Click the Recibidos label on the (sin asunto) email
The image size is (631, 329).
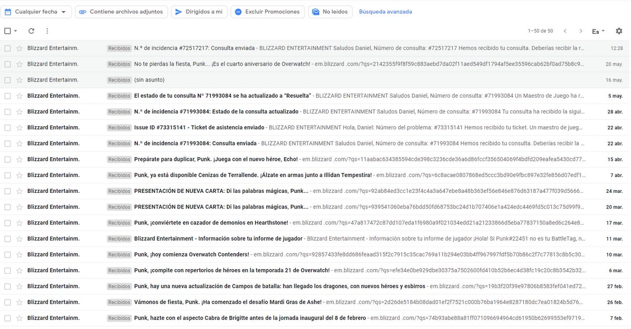click(x=119, y=80)
